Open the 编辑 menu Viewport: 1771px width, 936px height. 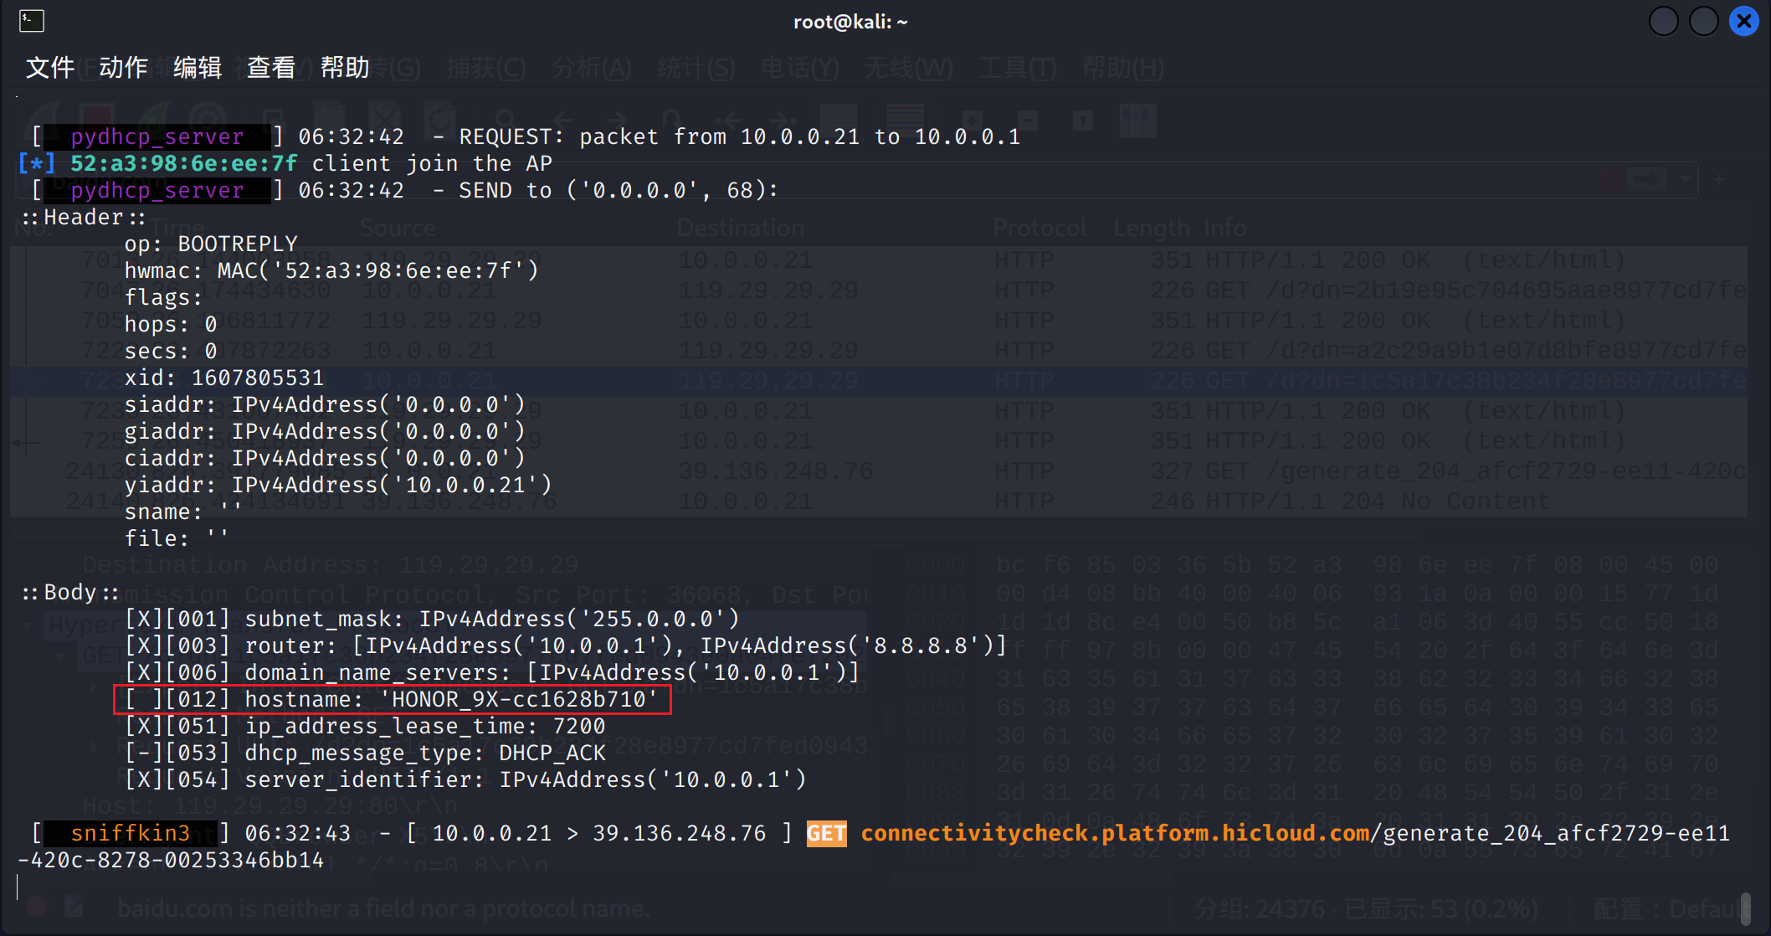198,67
